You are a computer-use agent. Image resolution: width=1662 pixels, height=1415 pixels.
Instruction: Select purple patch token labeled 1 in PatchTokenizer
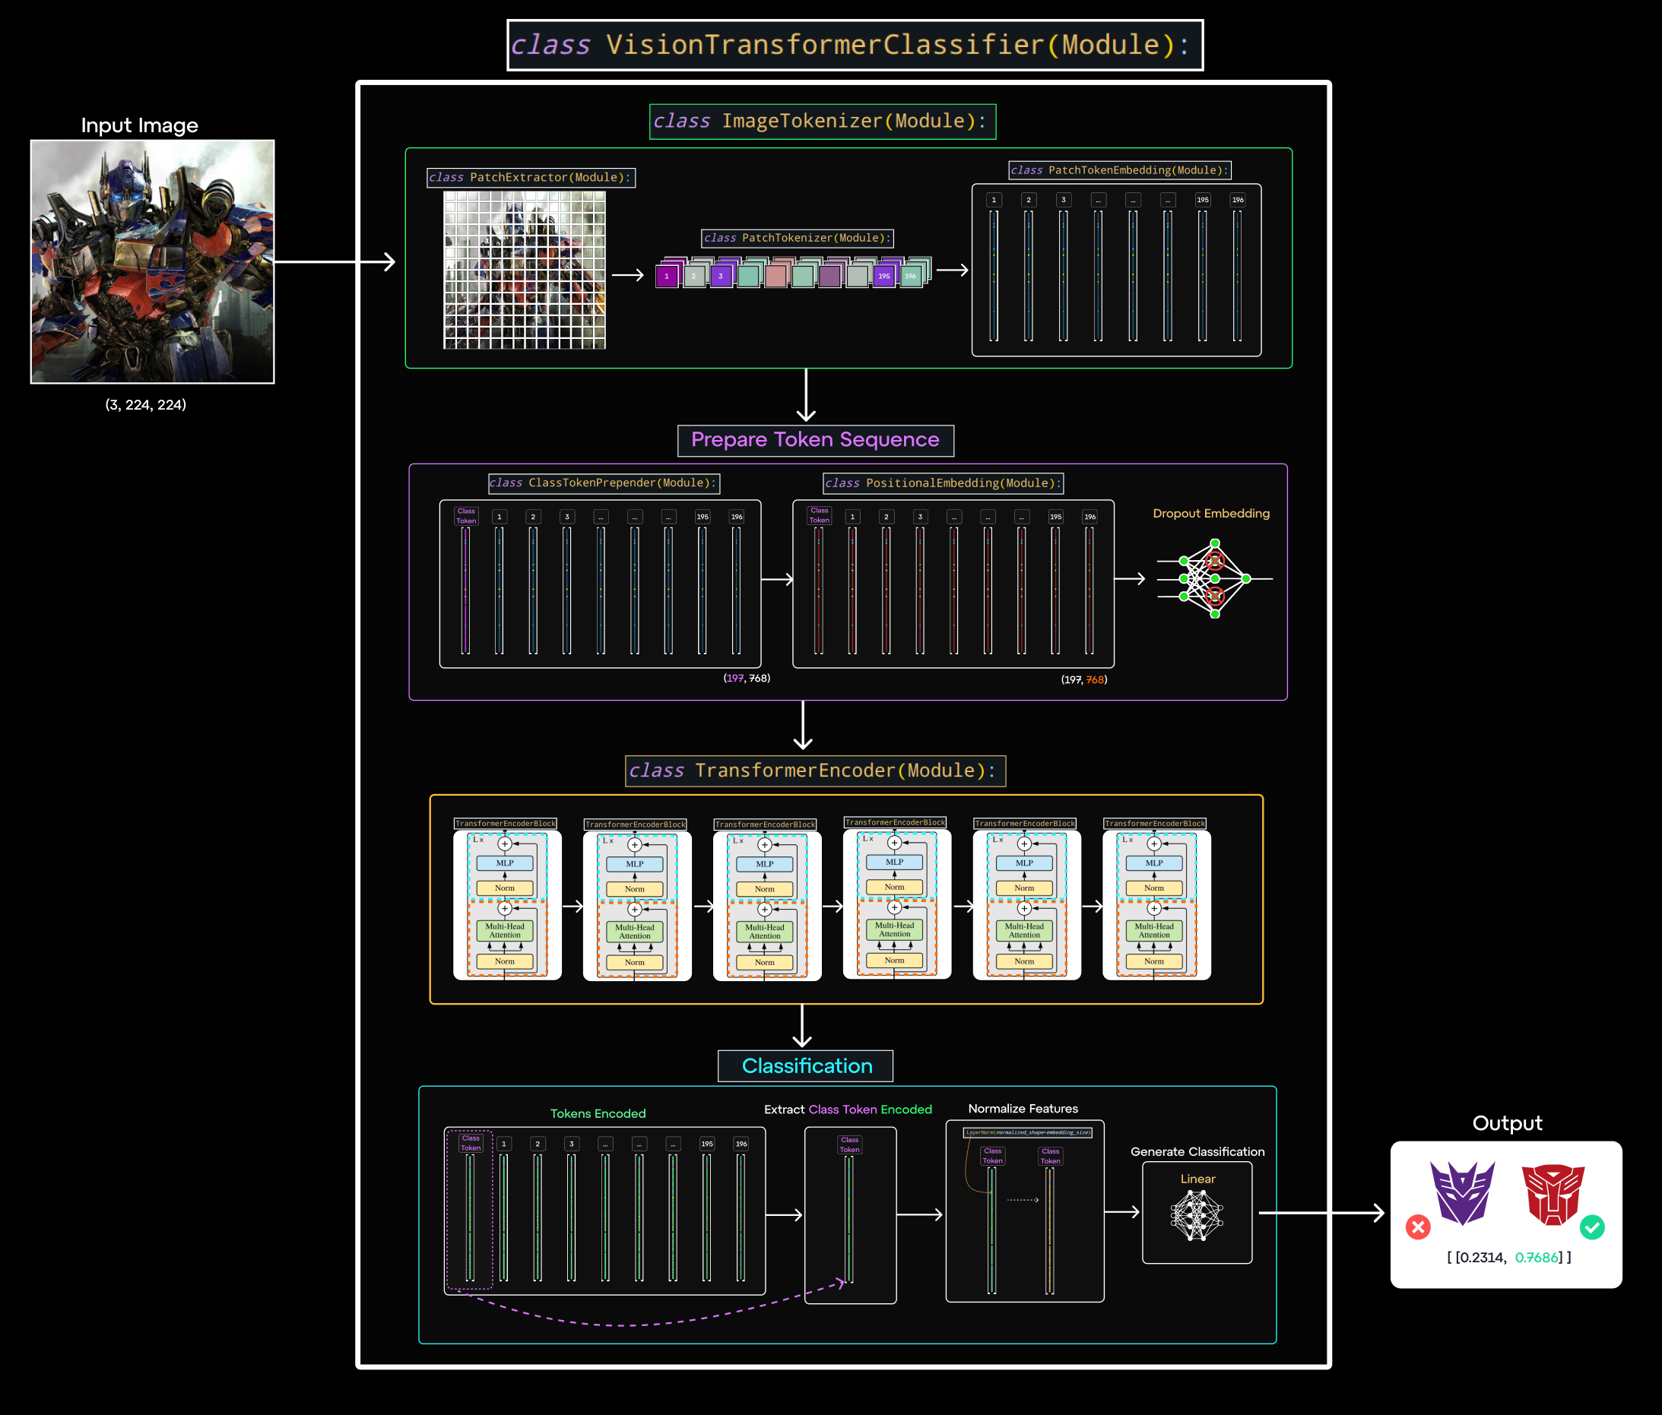[667, 276]
